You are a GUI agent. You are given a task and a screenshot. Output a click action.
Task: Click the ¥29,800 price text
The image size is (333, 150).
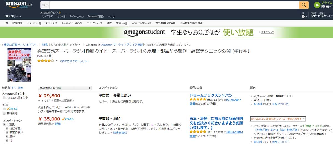point(49,96)
